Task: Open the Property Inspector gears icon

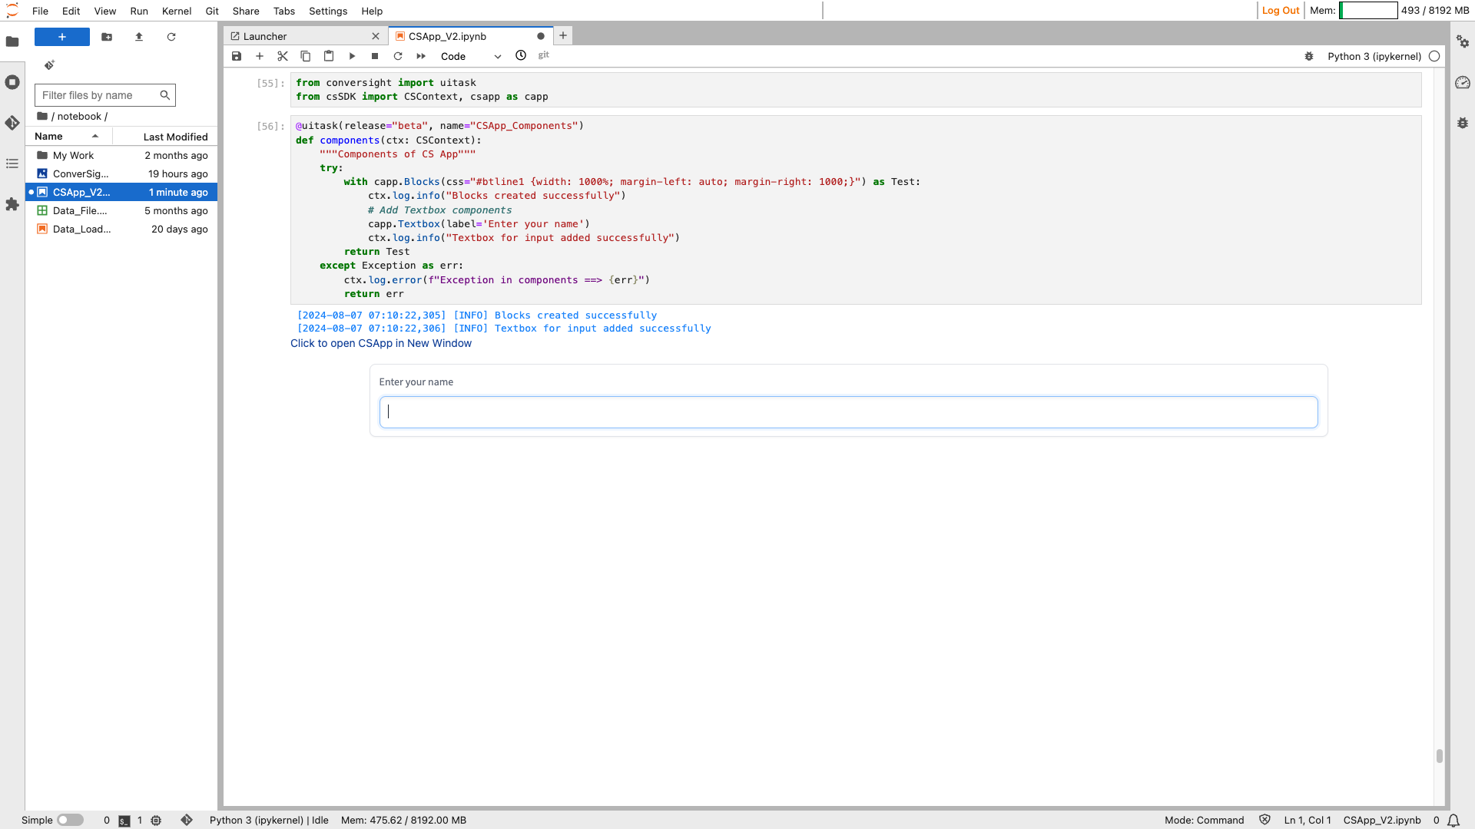Action: point(1463,41)
